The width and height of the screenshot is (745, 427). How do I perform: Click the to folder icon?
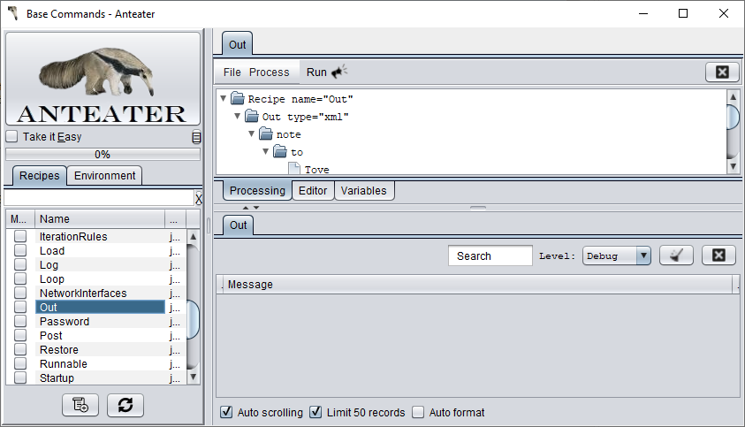(280, 151)
